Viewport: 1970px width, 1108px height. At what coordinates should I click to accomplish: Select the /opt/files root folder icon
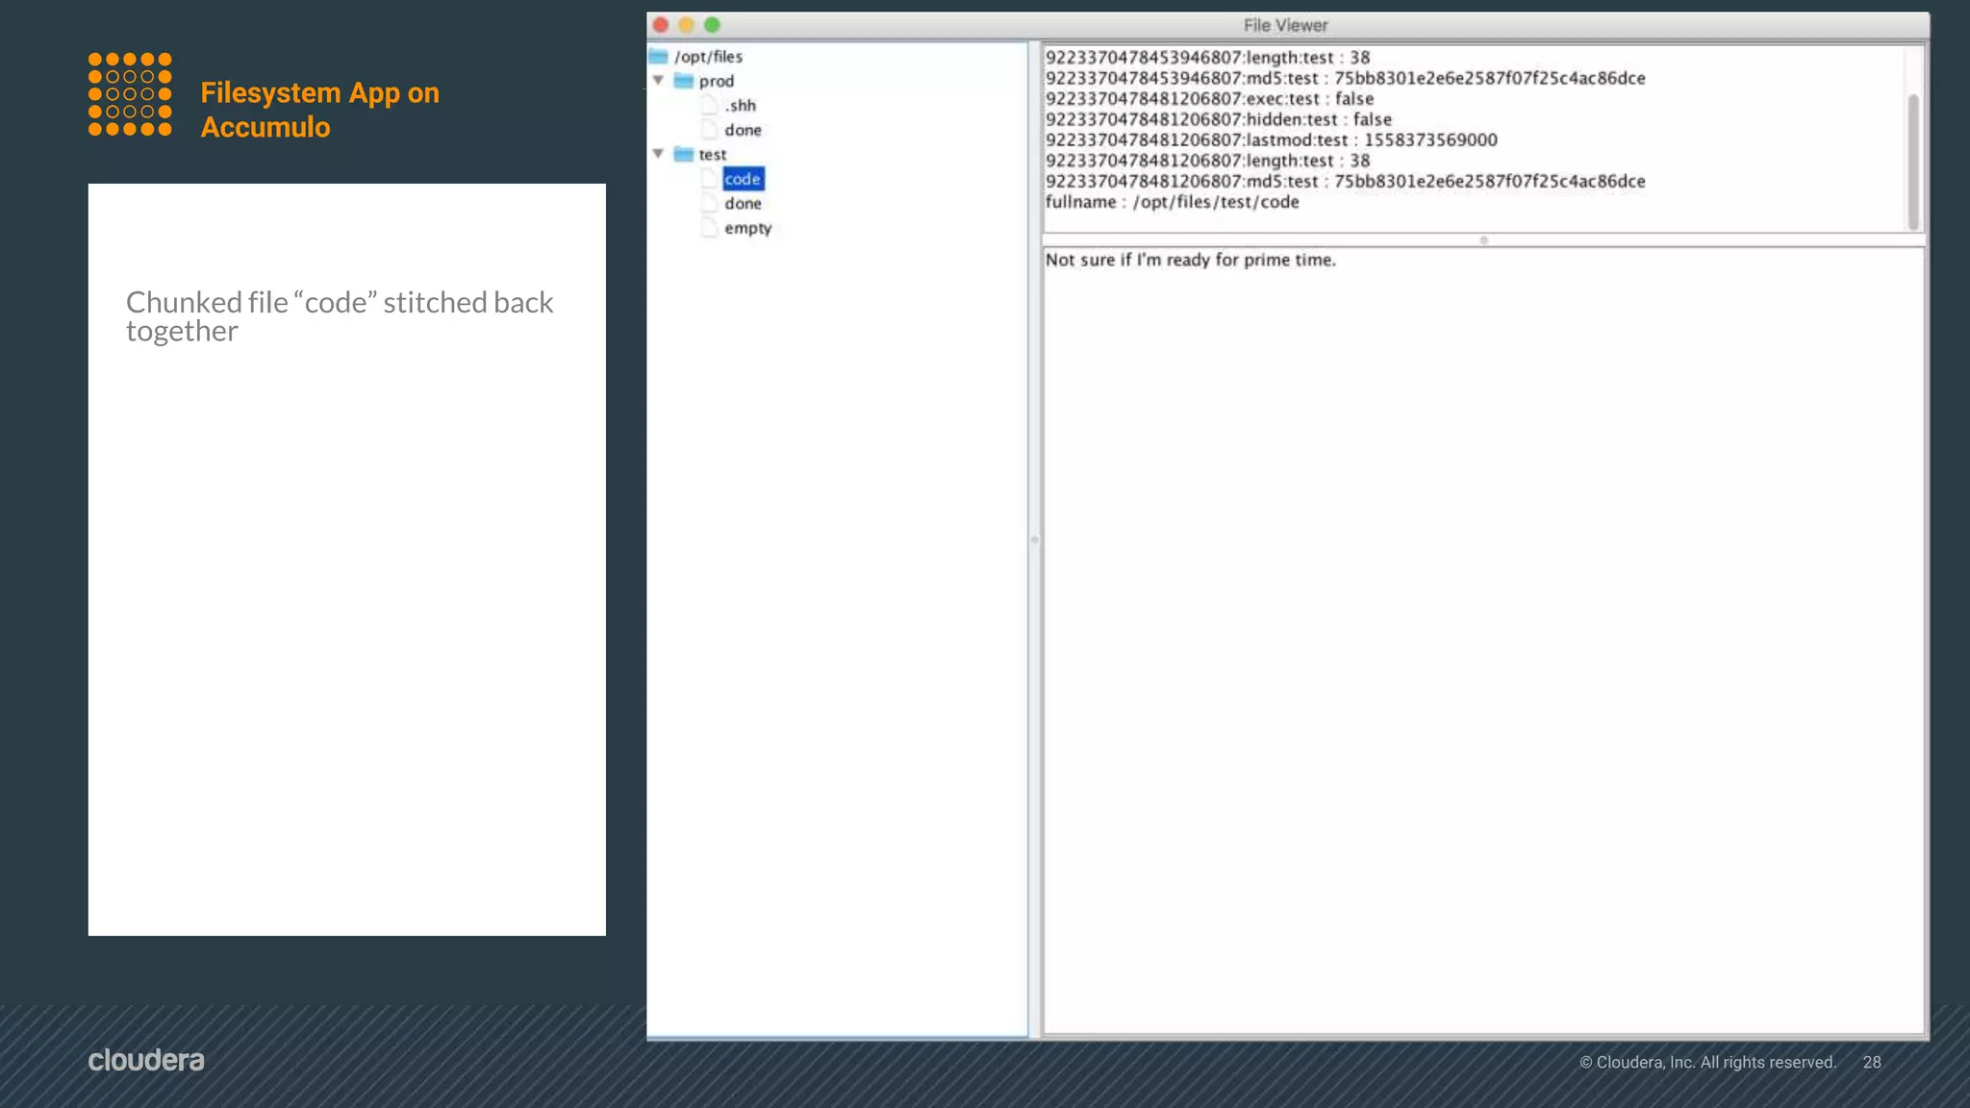click(x=659, y=57)
